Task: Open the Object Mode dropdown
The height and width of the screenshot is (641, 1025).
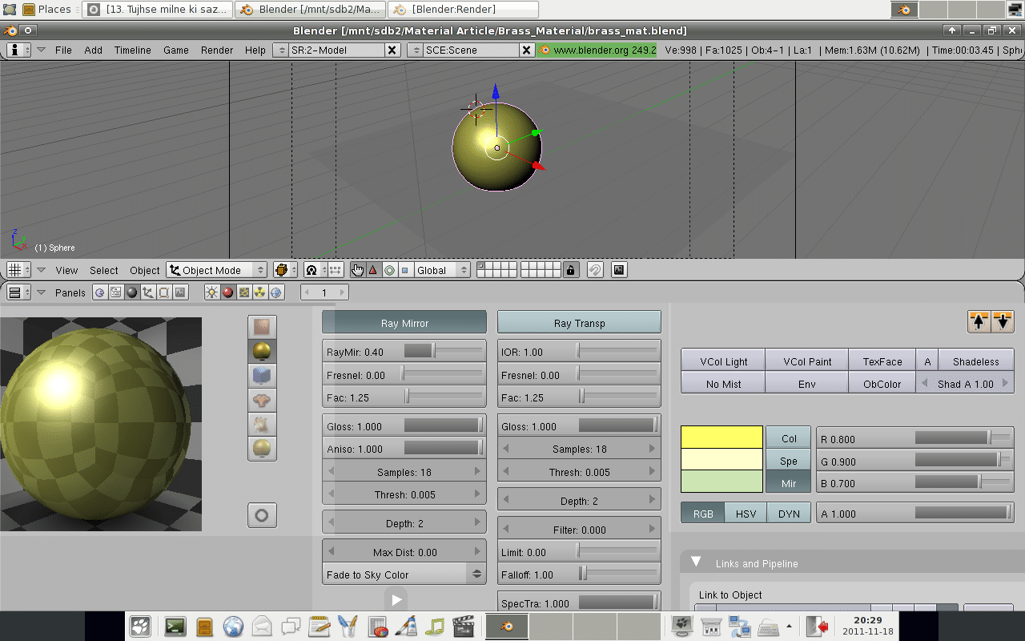Action: click(217, 270)
